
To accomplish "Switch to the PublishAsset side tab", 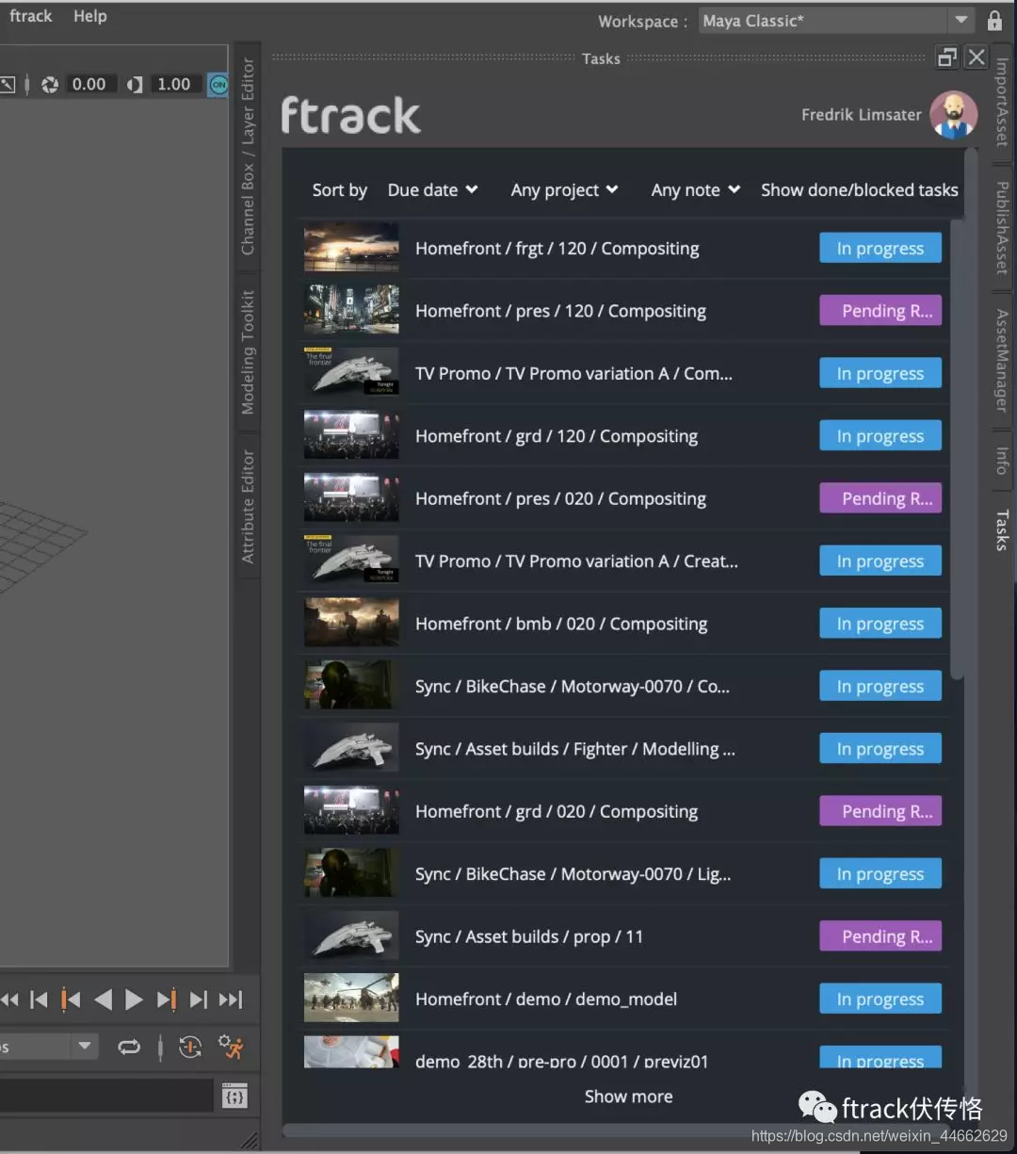I will (x=1001, y=228).
